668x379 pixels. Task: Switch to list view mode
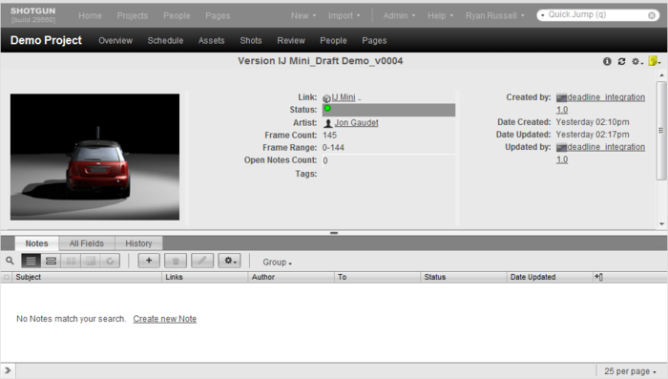[x=31, y=261]
